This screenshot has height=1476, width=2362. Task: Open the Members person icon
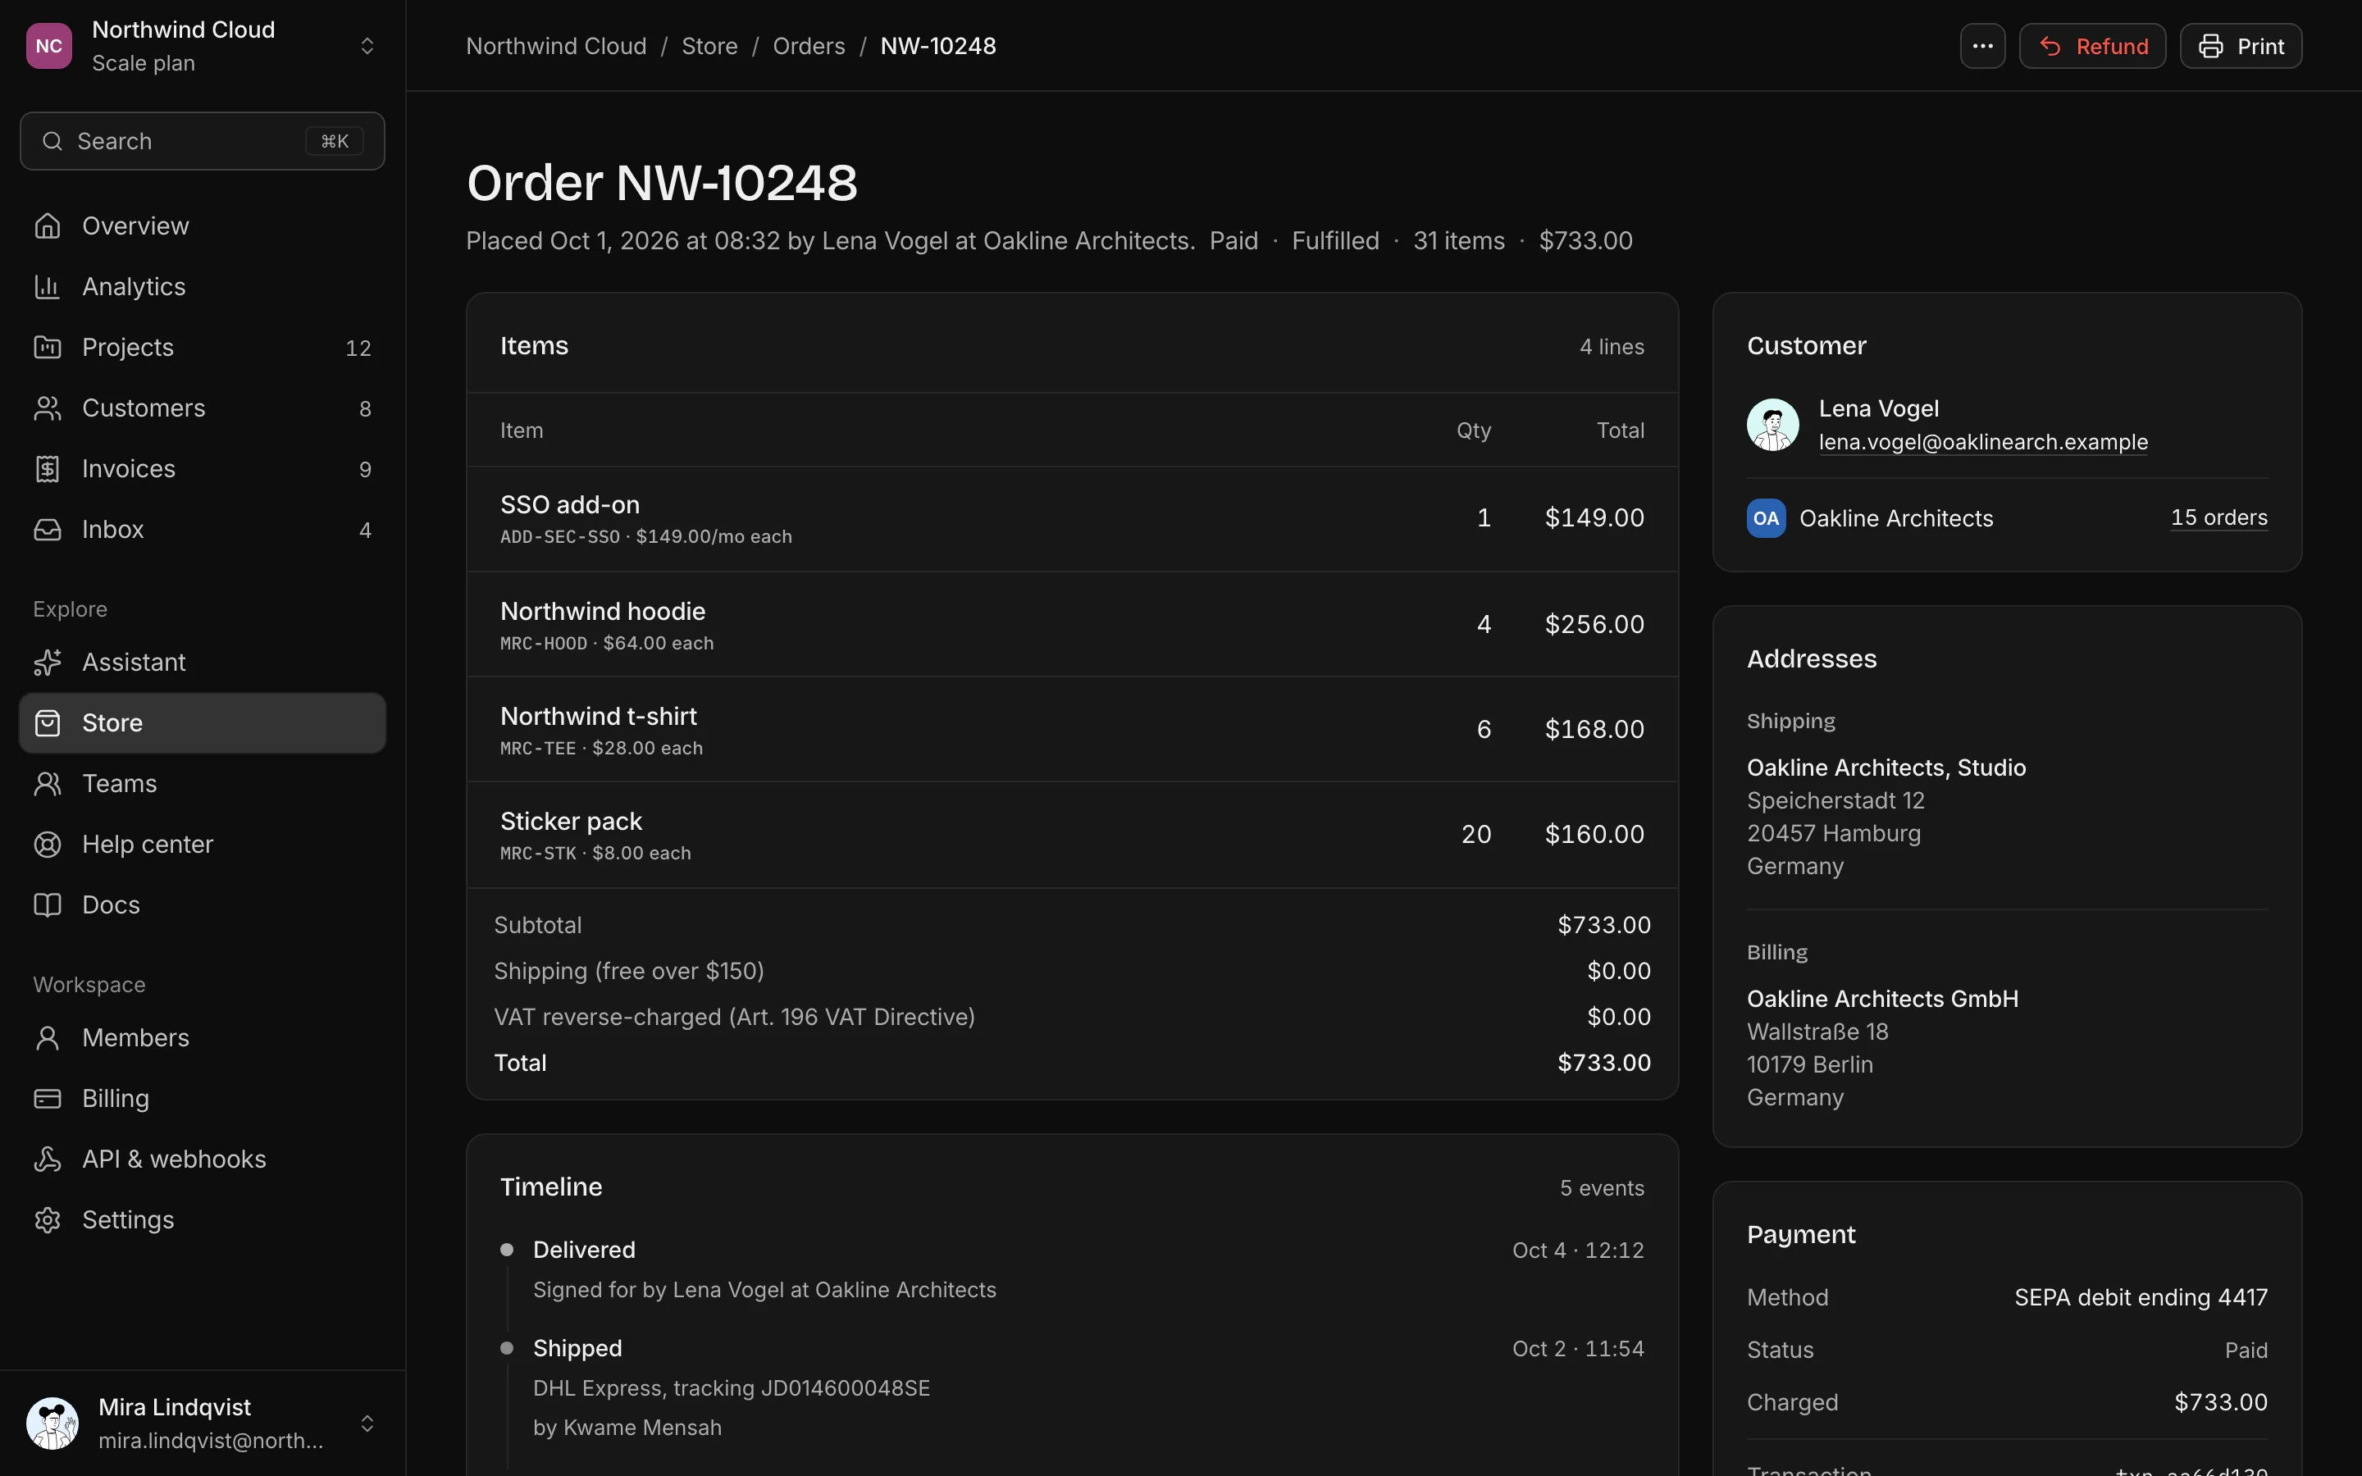tap(47, 1037)
